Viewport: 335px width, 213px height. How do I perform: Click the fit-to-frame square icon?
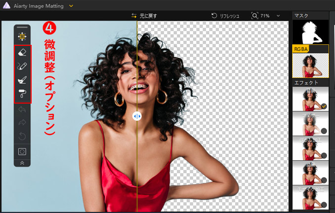22,151
